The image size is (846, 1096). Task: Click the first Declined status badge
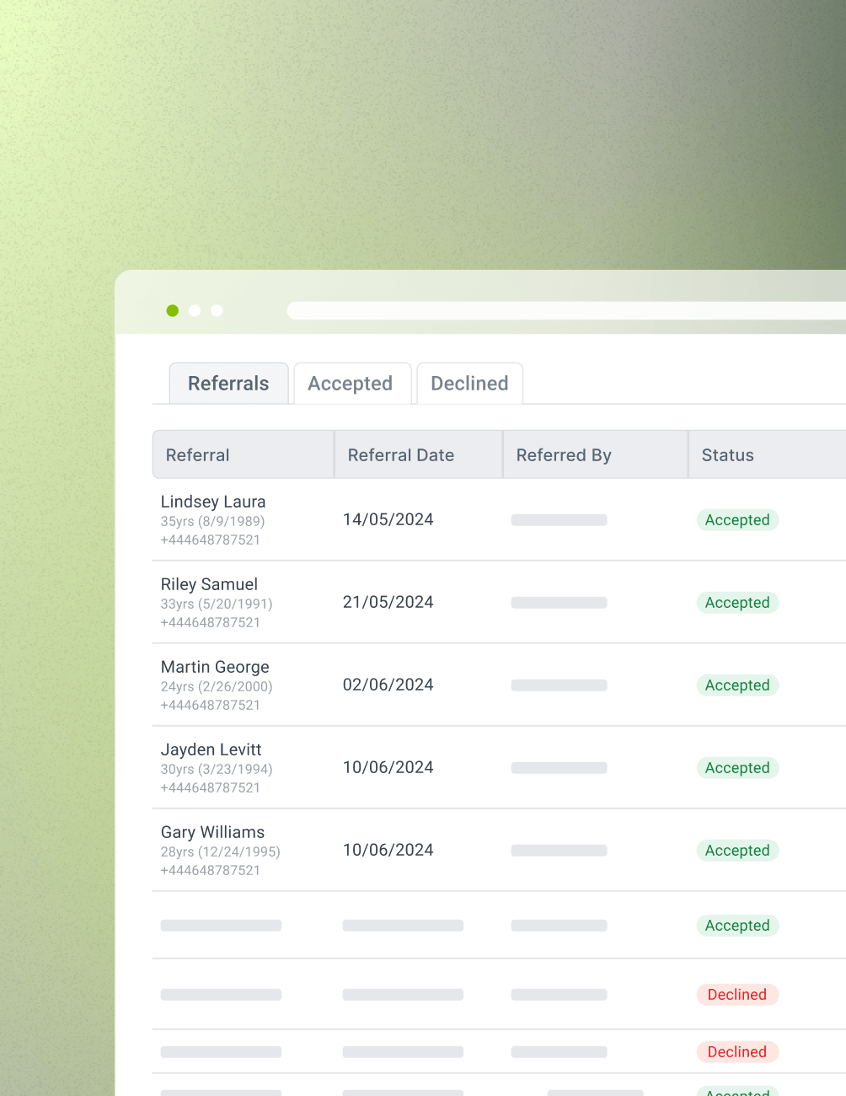[x=737, y=995]
